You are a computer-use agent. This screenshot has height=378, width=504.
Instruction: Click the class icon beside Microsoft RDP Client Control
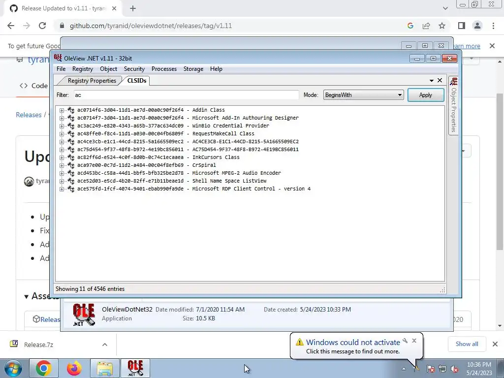coord(71,189)
